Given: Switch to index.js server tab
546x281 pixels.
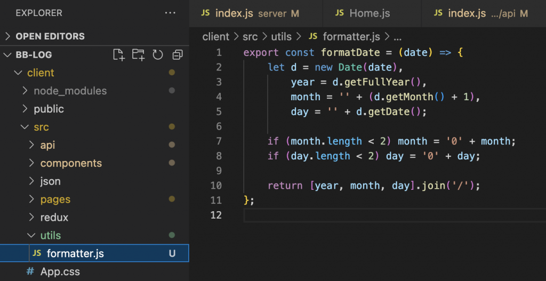Looking at the screenshot, I should [250, 13].
